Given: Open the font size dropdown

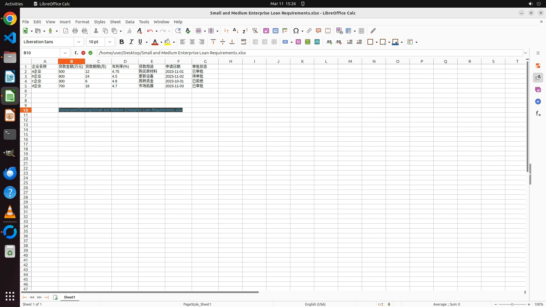Looking at the screenshot, I should [x=109, y=42].
